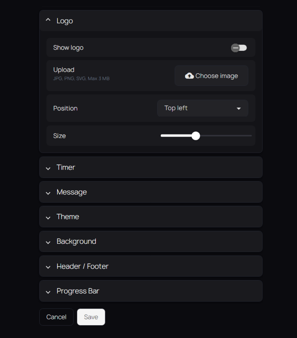The width and height of the screenshot is (297, 338).
Task: Toggle the Show logo switch
Action: point(239,48)
